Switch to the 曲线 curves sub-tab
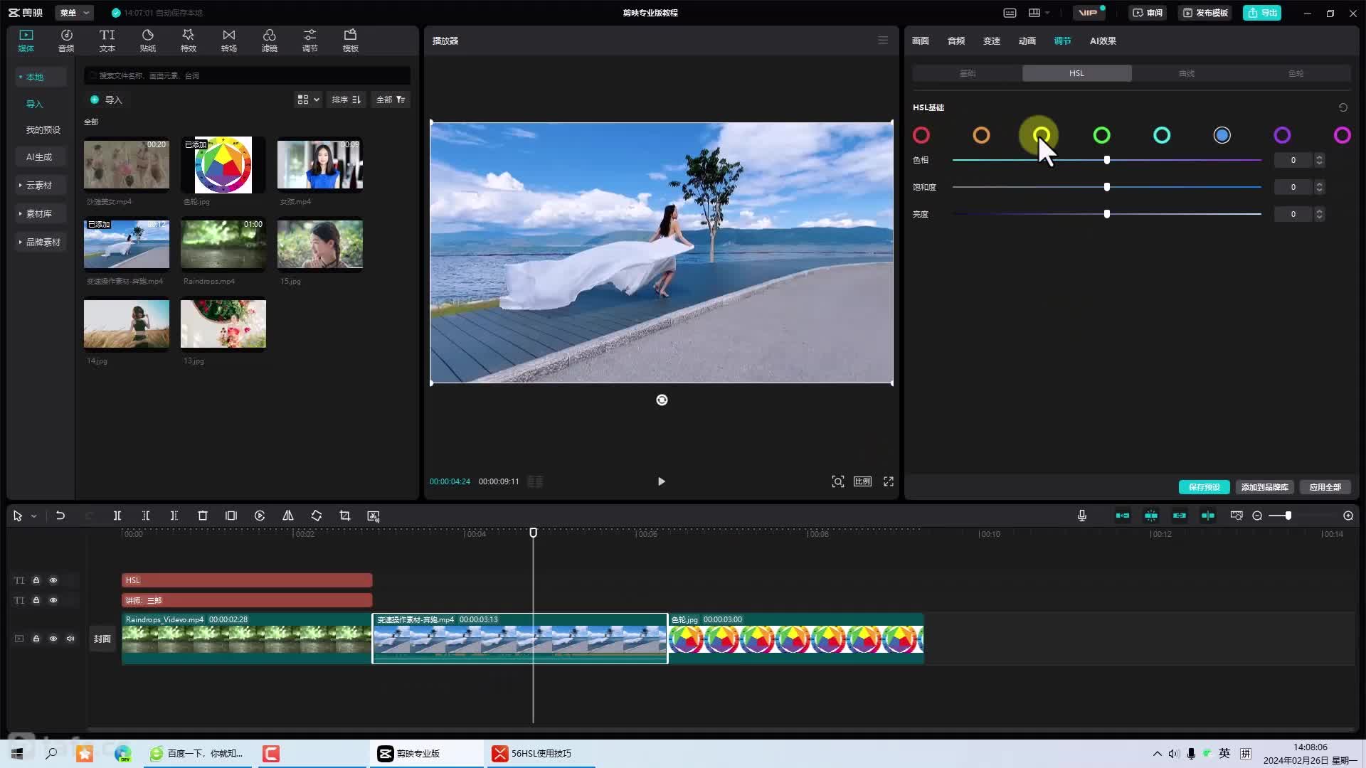This screenshot has height=768, width=1366. (1187, 73)
